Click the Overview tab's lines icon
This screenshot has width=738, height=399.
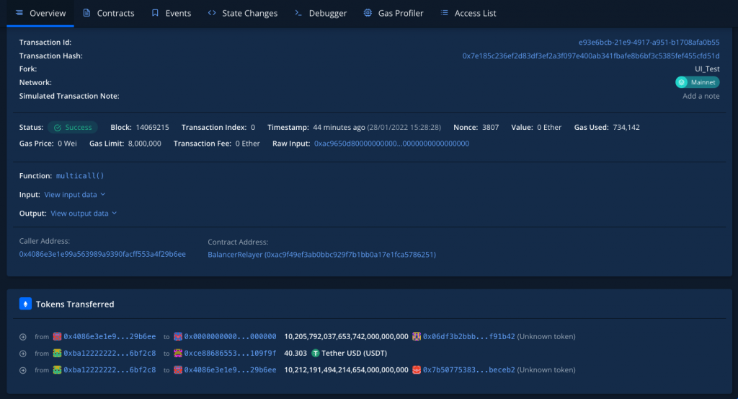[19, 13]
